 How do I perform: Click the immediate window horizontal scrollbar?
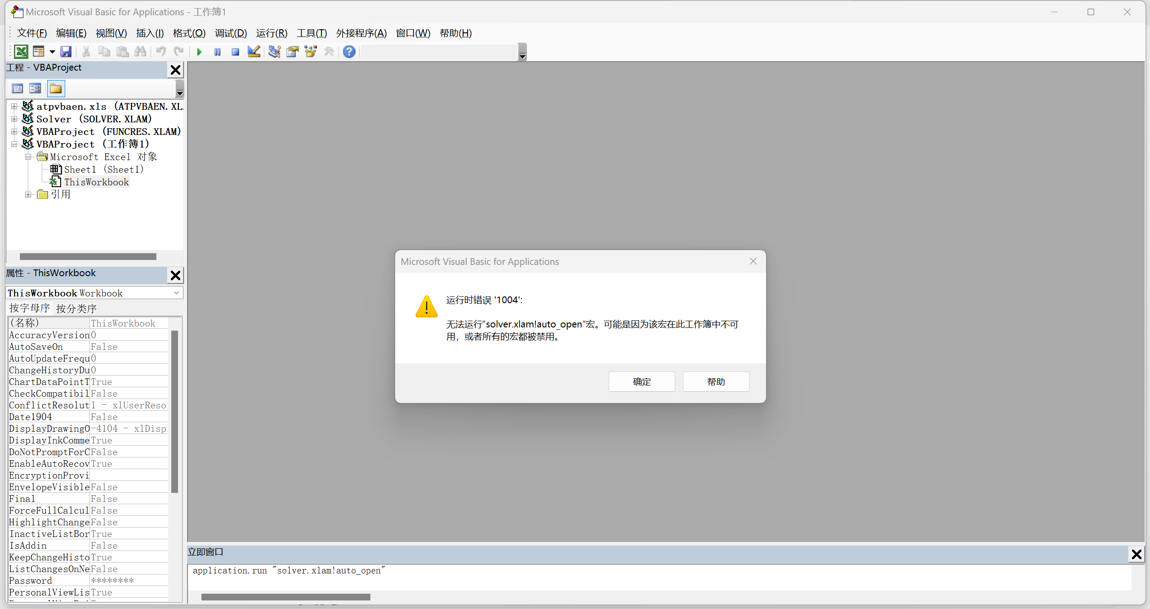click(285, 597)
